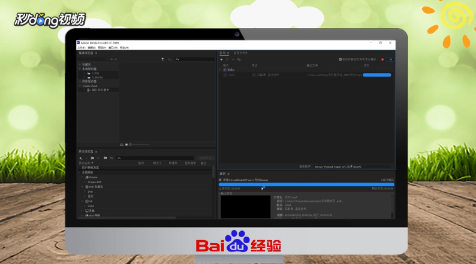Open the Window menu

coord(113,47)
